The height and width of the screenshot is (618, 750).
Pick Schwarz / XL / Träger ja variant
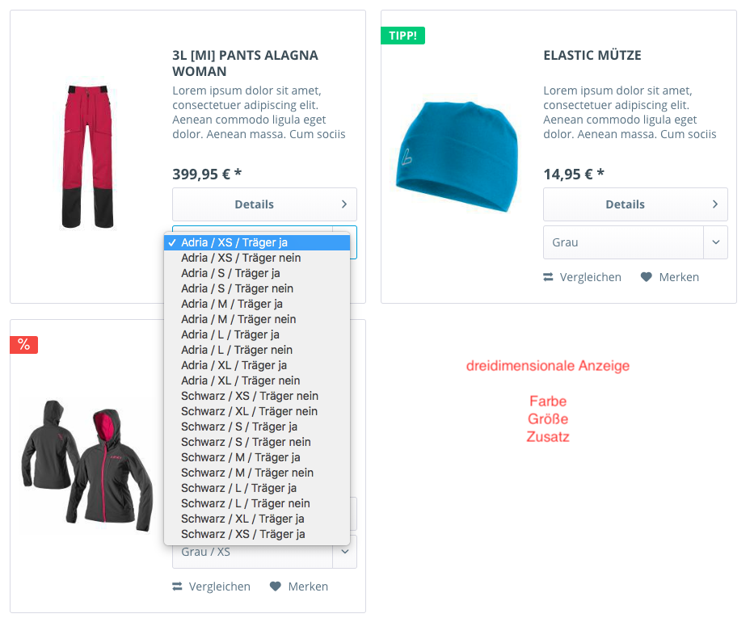[x=242, y=519]
